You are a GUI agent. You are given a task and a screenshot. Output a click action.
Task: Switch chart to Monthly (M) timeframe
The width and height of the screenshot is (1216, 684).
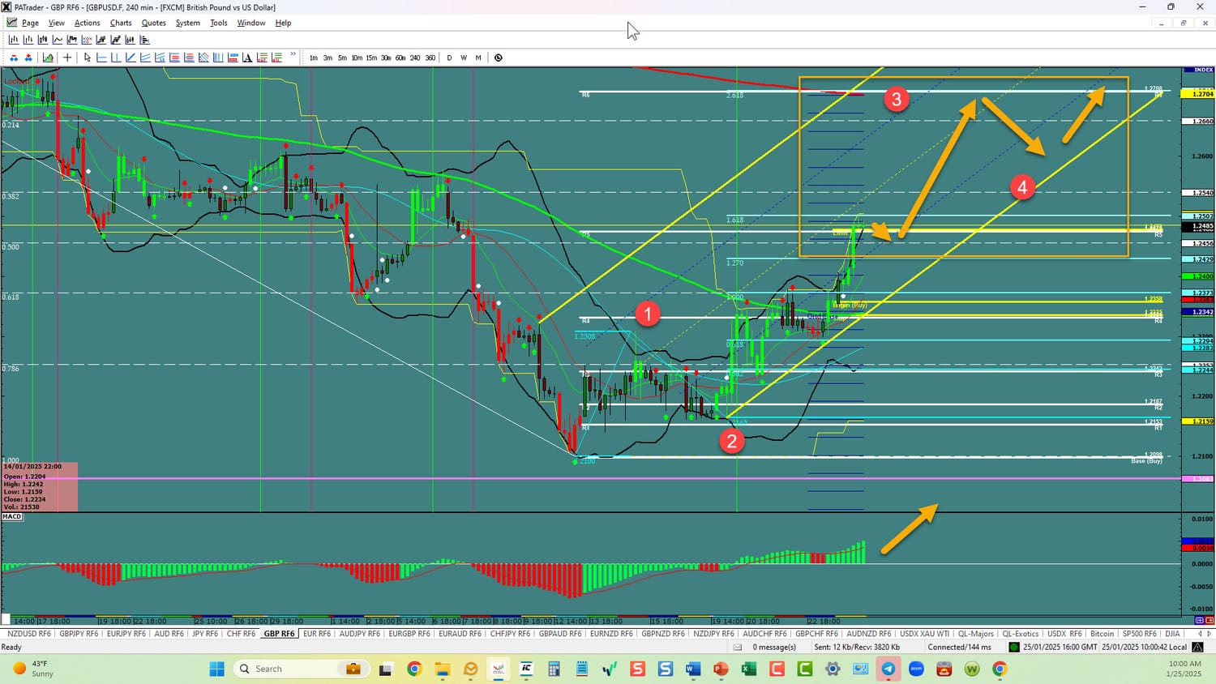tap(478, 58)
